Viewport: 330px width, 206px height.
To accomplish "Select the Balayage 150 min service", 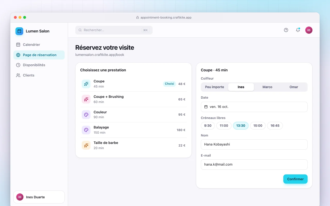I will tap(134, 130).
